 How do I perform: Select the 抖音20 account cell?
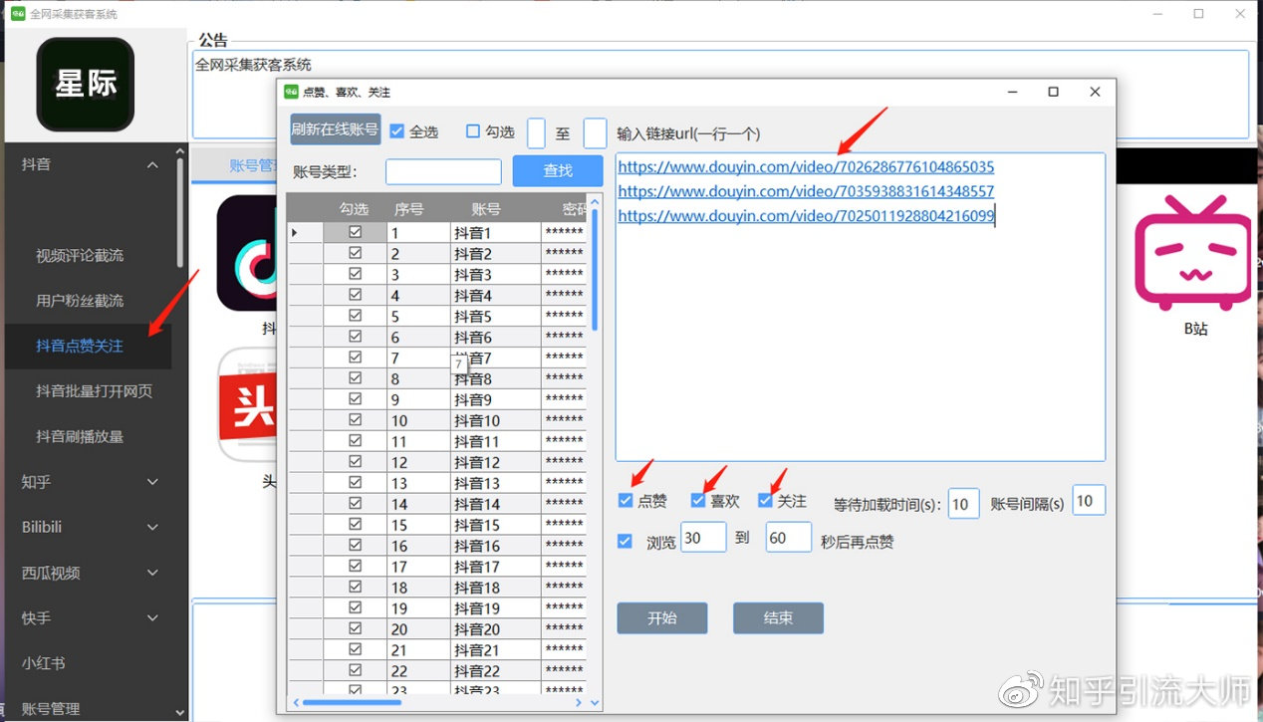(x=496, y=629)
